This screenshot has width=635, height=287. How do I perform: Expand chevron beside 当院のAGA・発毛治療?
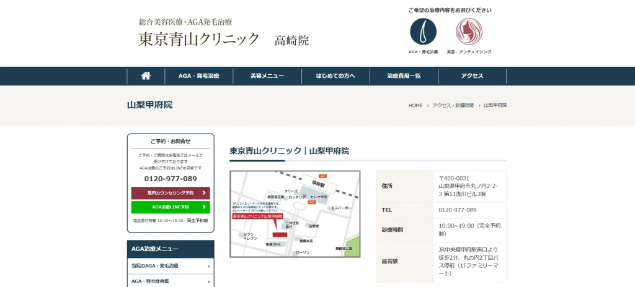(208, 266)
